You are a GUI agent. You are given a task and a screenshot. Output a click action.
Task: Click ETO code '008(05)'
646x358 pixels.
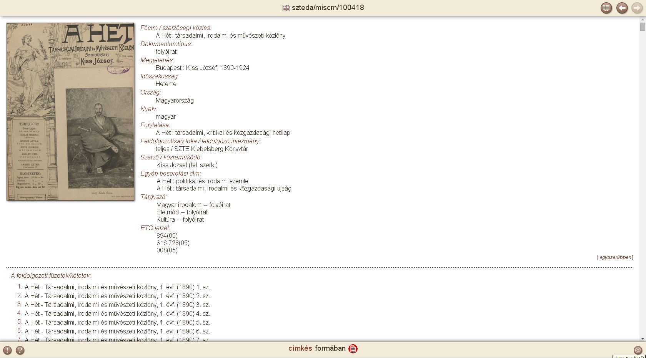[x=167, y=250]
